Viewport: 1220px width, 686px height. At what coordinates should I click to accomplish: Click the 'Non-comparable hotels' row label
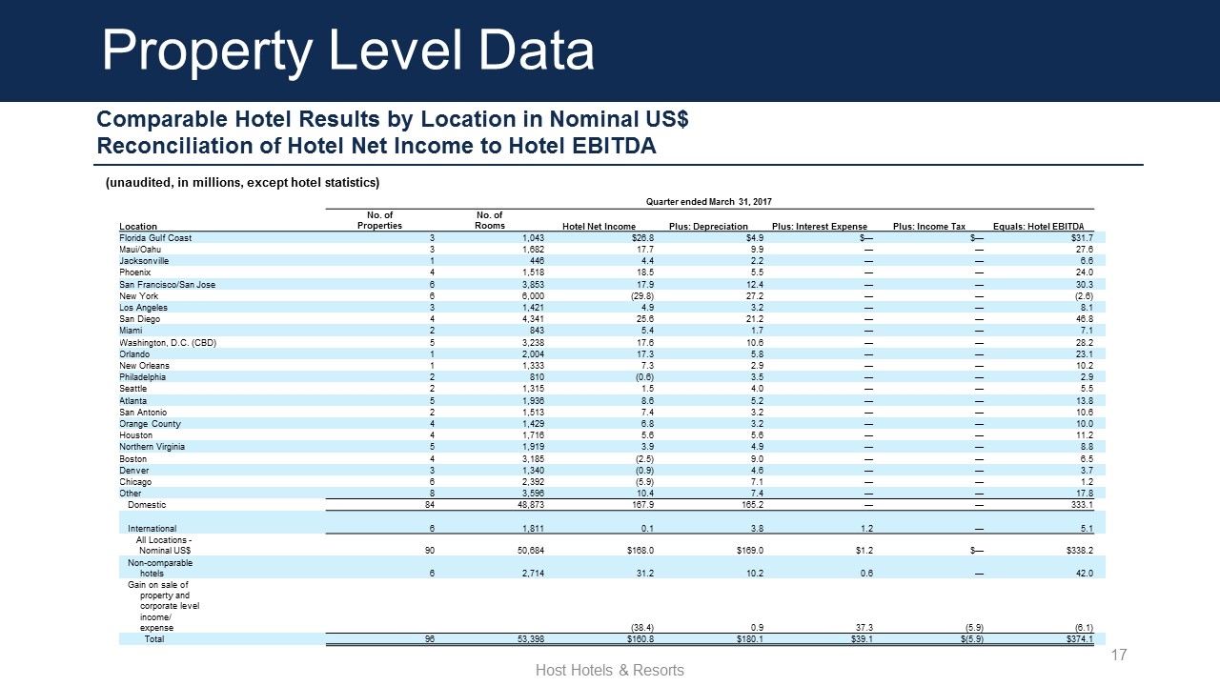click(x=160, y=568)
